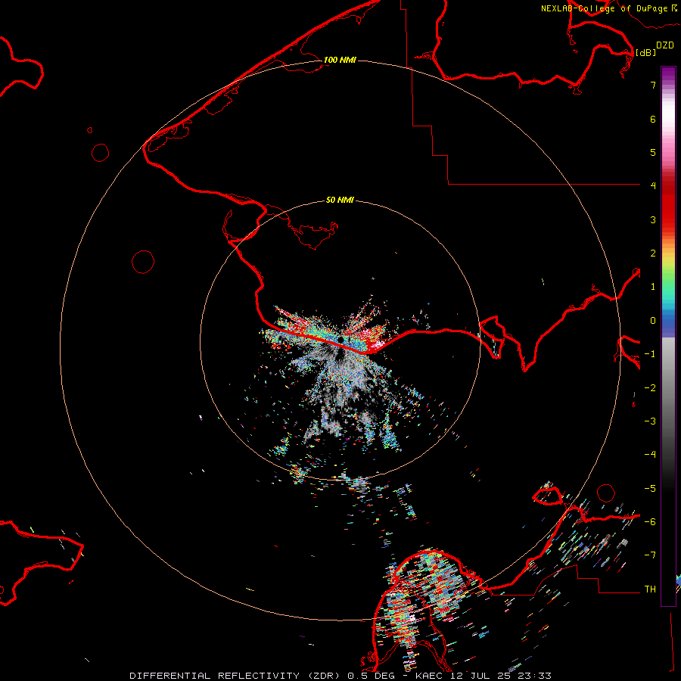Click the black radar site dot at ring center
Screen dimensions: 681x681
click(x=340, y=340)
